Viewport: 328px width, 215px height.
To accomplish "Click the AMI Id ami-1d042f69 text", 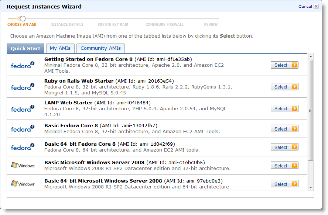I will pyautogui.click(x=146, y=144).
